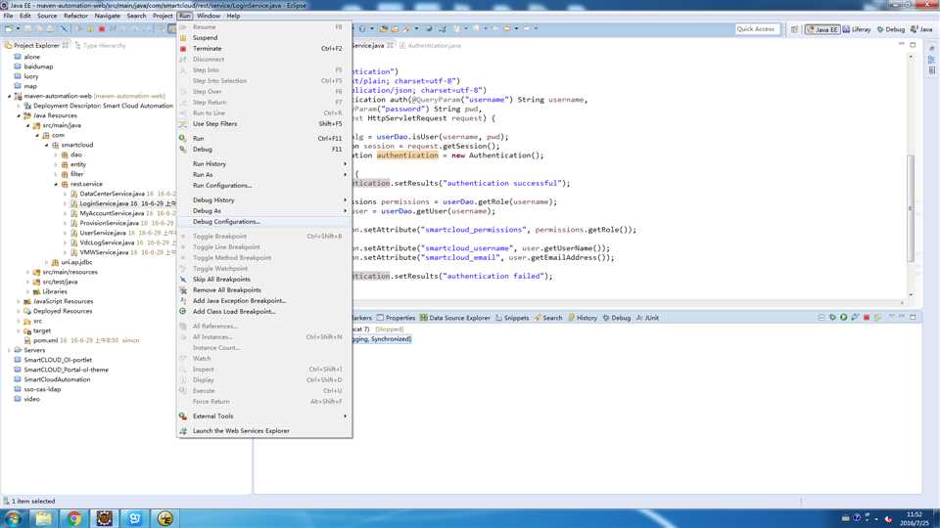Image resolution: width=940 pixels, height=528 pixels.
Task: Click LoginService.java file icon in tree
Action: click(x=73, y=203)
